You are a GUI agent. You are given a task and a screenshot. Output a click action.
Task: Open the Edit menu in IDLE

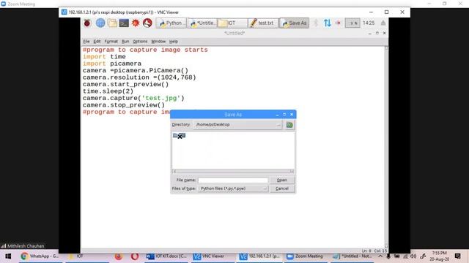pos(97,42)
